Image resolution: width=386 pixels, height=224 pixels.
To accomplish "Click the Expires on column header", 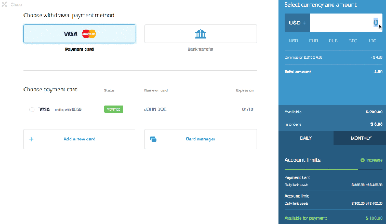I will (x=245, y=91).
